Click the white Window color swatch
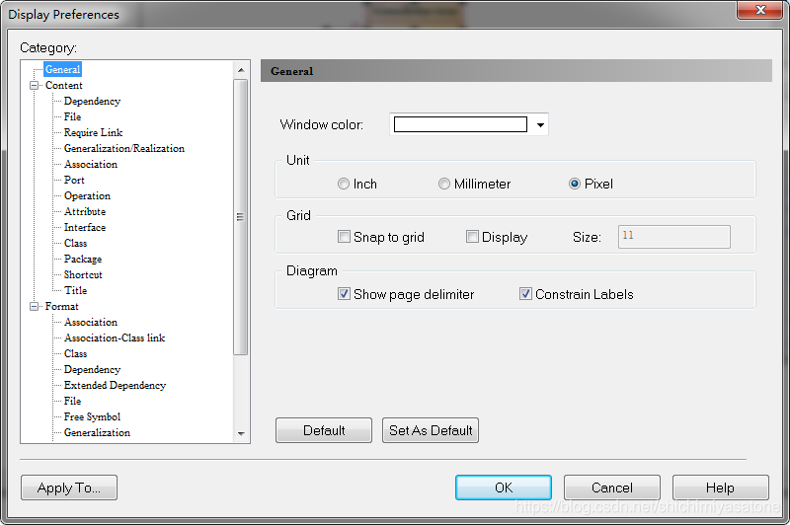 (460, 124)
